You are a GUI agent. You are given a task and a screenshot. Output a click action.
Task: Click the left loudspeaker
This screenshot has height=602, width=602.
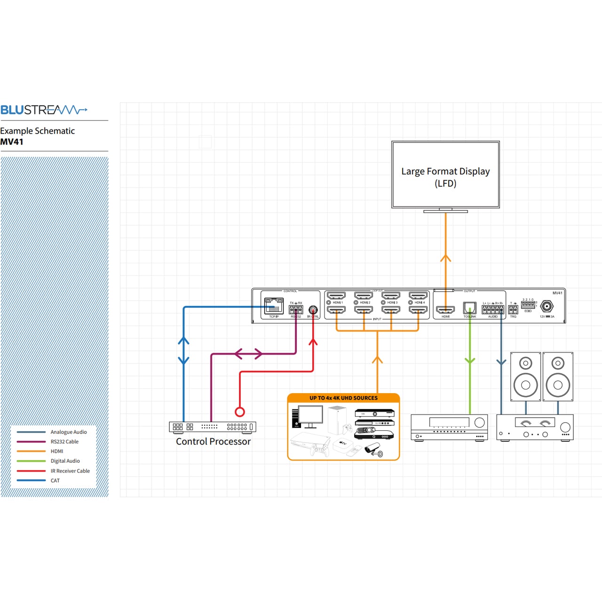coord(526,376)
